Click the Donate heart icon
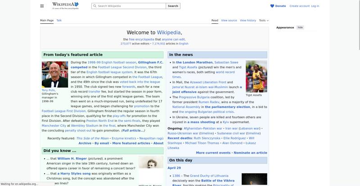The height and width of the screenshot is (186, 360). pyautogui.click(x=272, y=6)
